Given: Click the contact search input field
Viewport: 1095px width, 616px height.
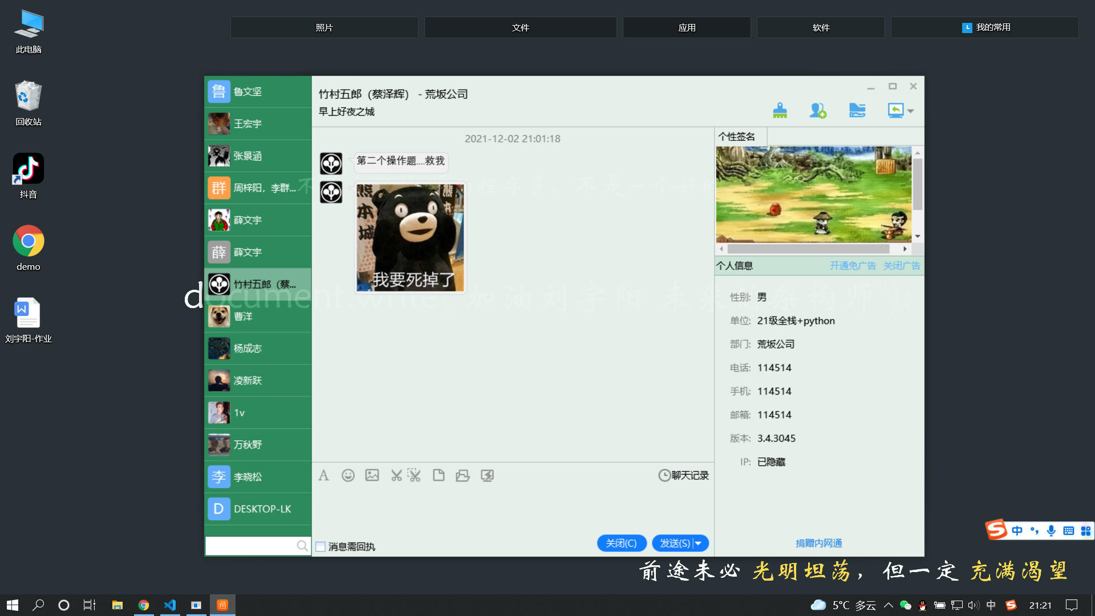Looking at the screenshot, I should [251, 546].
